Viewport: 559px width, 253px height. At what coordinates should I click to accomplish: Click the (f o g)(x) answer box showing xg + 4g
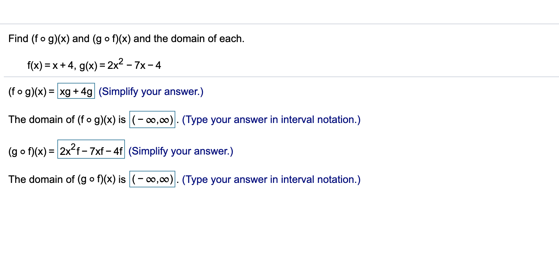(76, 92)
